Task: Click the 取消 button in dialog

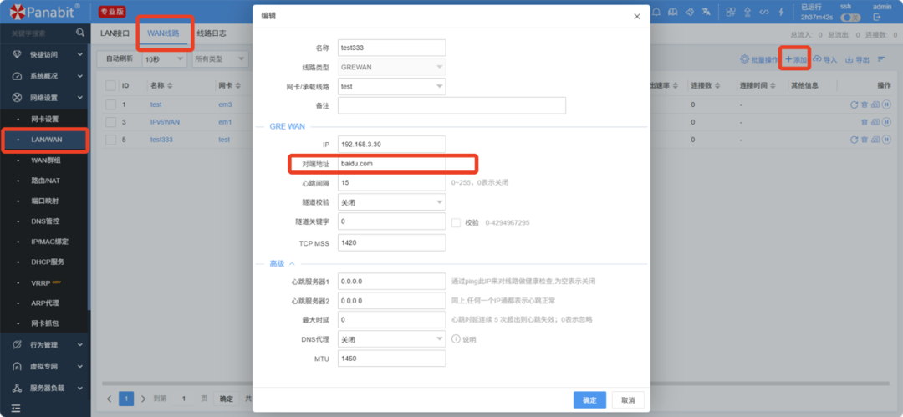Action: (x=628, y=399)
